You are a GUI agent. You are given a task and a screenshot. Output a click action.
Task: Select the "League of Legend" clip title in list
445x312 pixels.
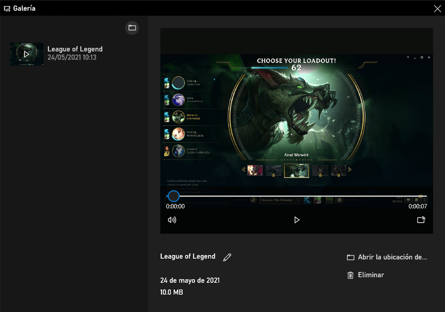tap(75, 49)
